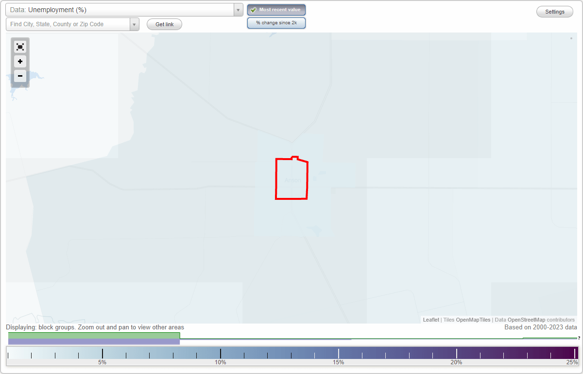Image resolution: width=583 pixels, height=374 pixels.
Task: Open the Data dropdown arrow
Action: coord(238,10)
